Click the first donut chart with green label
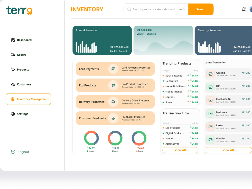The width and height of the screenshot is (252, 189). (91, 138)
